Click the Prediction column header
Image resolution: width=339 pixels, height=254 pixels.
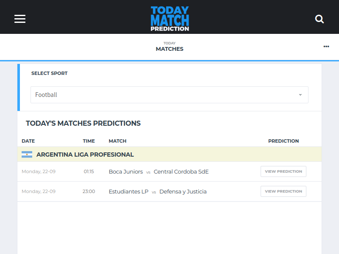(x=283, y=141)
